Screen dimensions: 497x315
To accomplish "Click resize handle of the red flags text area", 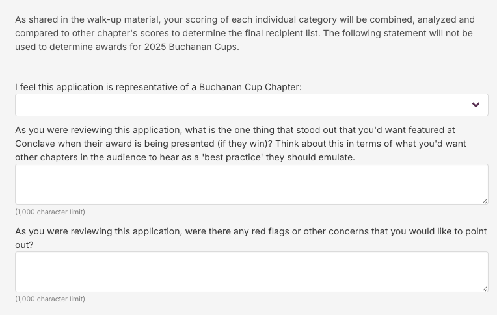I will tap(485, 288).
